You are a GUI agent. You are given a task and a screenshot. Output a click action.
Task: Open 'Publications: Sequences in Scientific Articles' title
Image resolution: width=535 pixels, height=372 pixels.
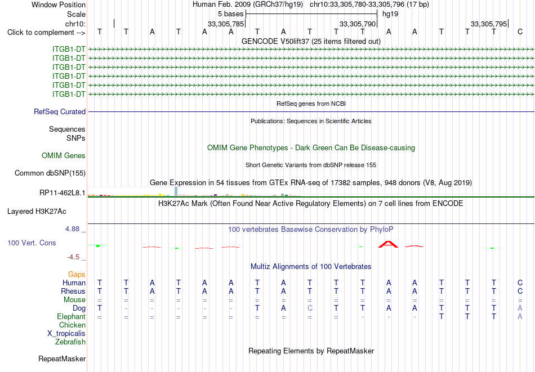pyautogui.click(x=311, y=121)
